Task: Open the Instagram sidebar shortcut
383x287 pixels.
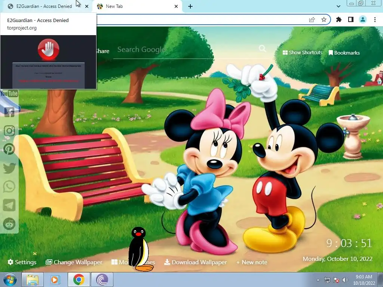Action: click(9, 131)
